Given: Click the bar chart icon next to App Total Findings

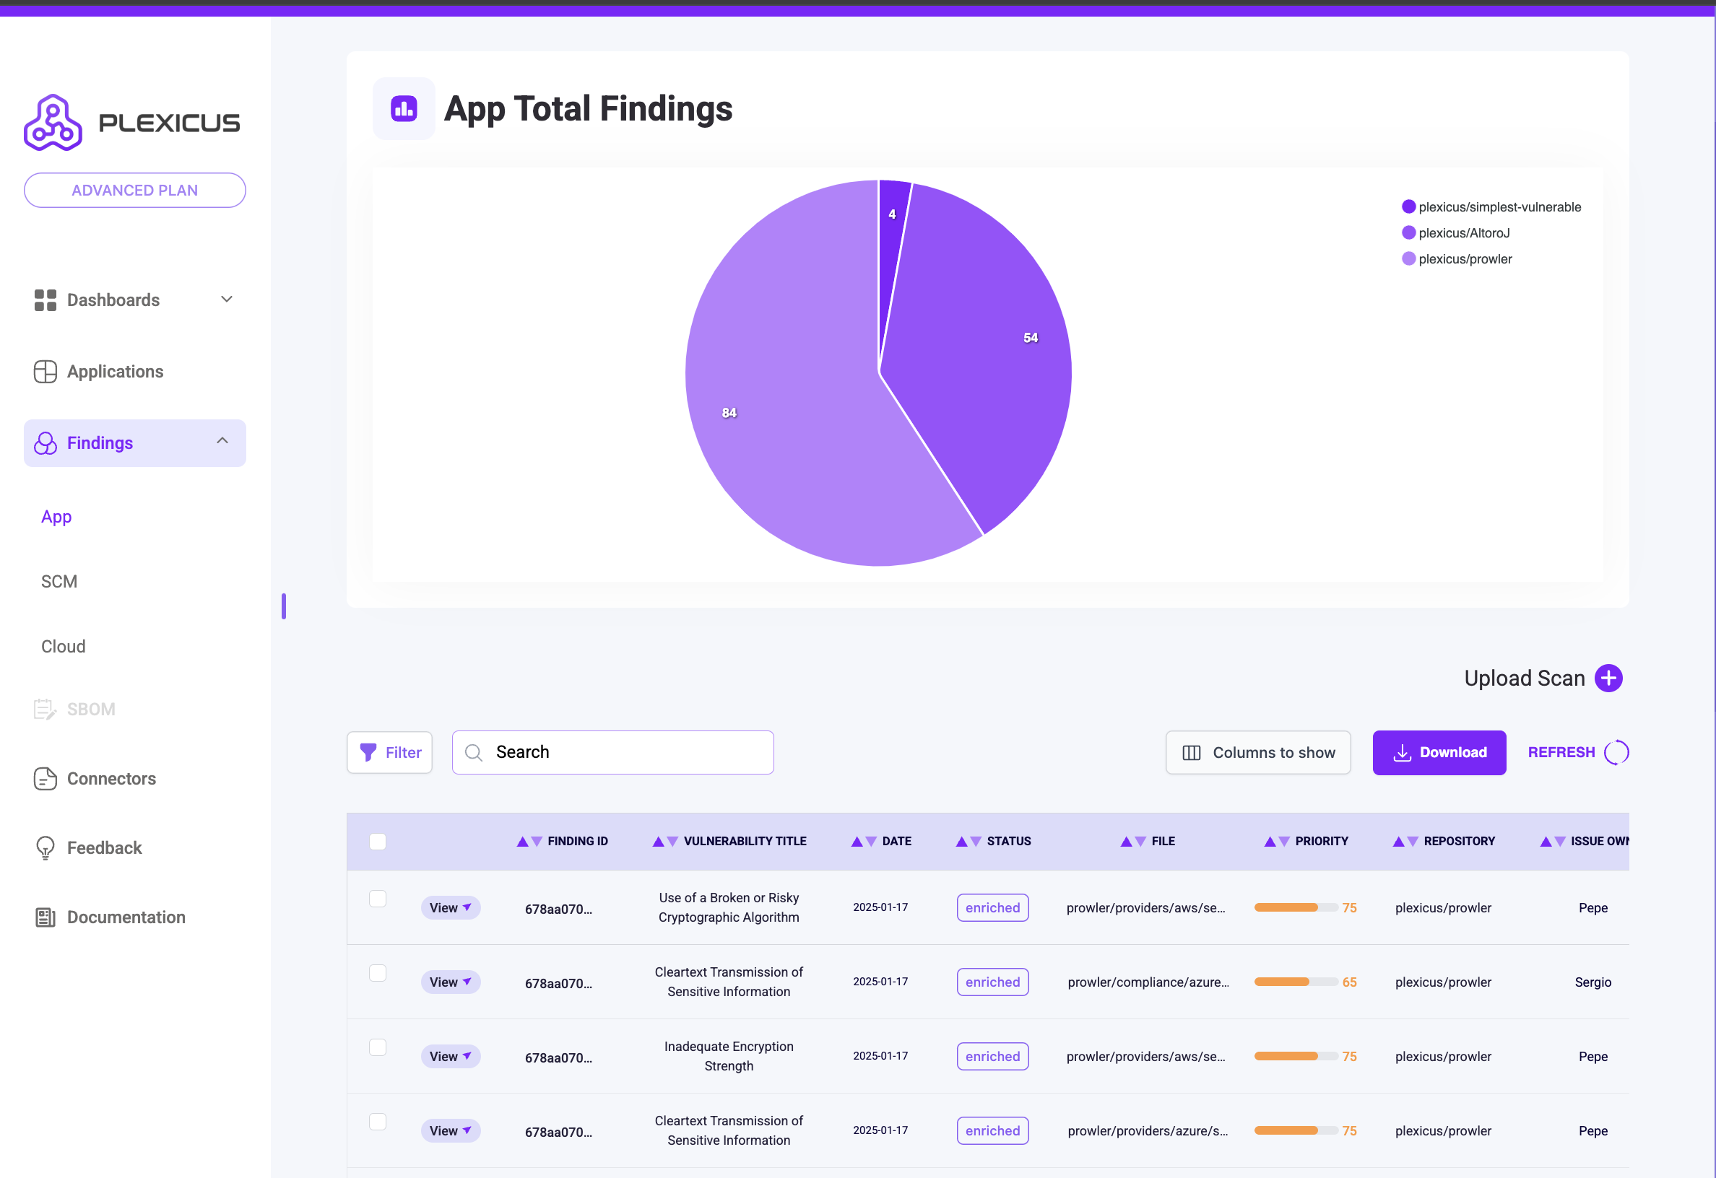Looking at the screenshot, I should [x=403, y=108].
